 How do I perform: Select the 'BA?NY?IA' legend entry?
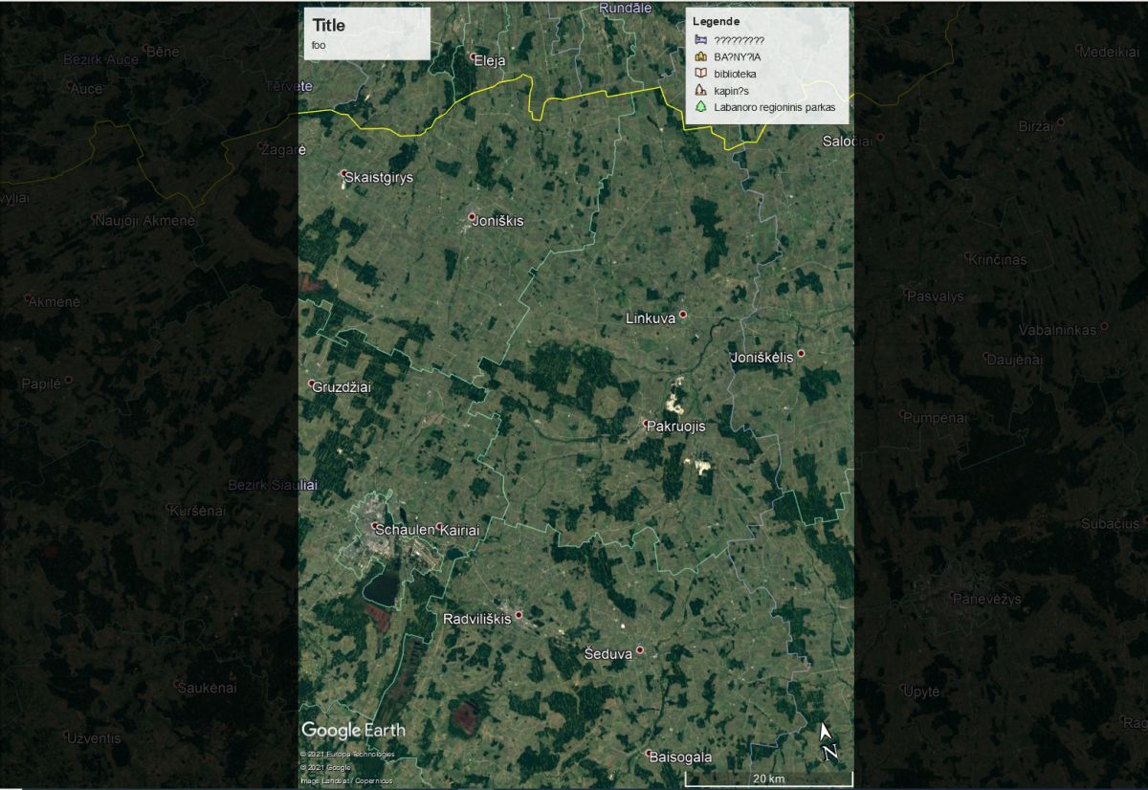point(738,56)
